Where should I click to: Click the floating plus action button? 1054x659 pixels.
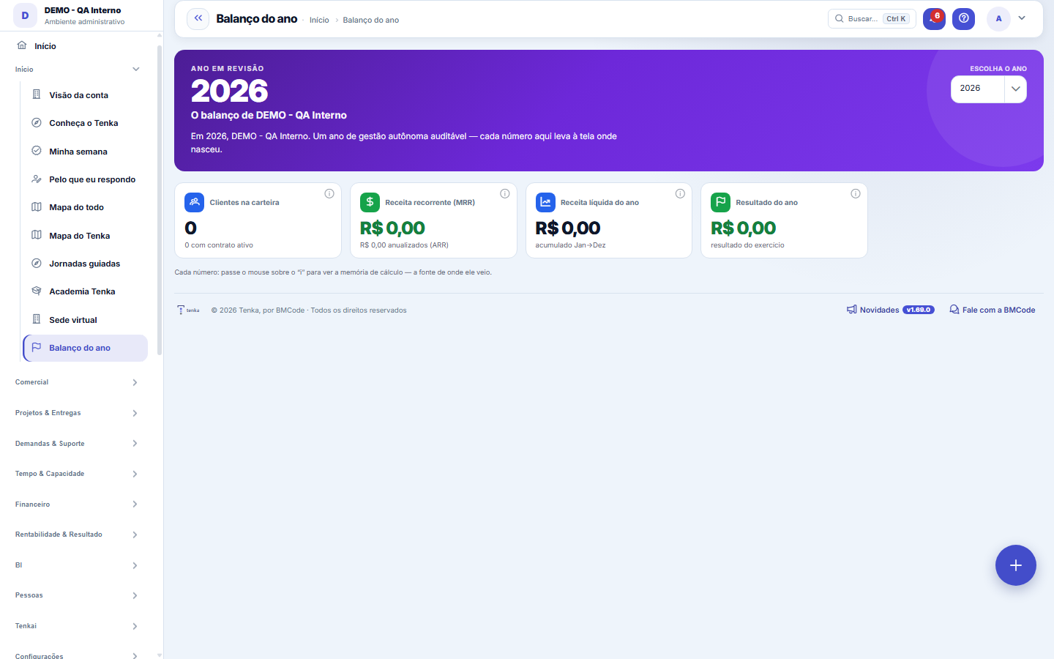tap(1015, 565)
